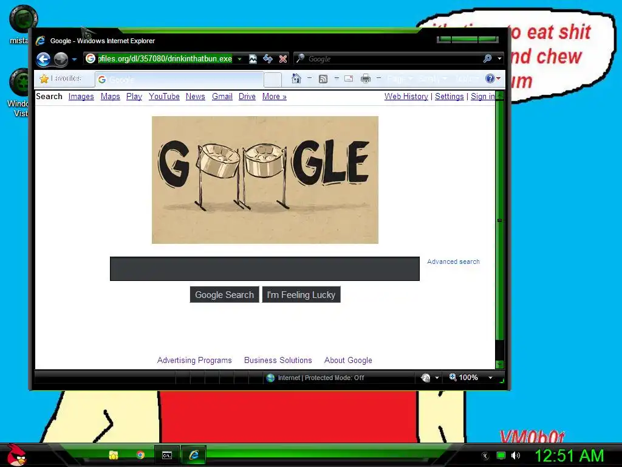Open the Drive link
Screen dimensions: 622x467
(x=247, y=97)
